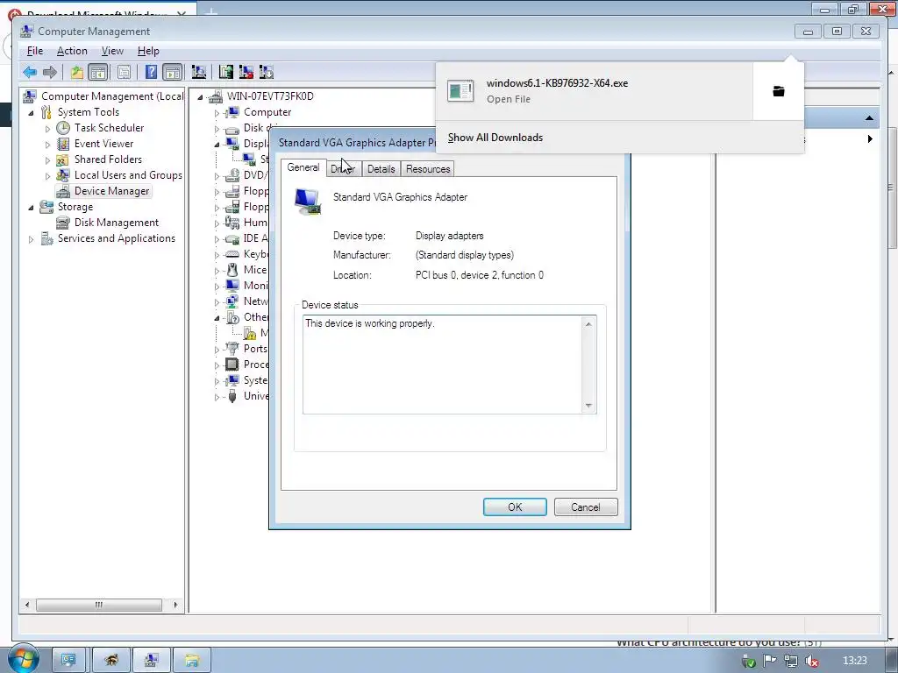Expand Services and Applications node
Viewport: 898px width, 673px height.
[x=31, y=239]
